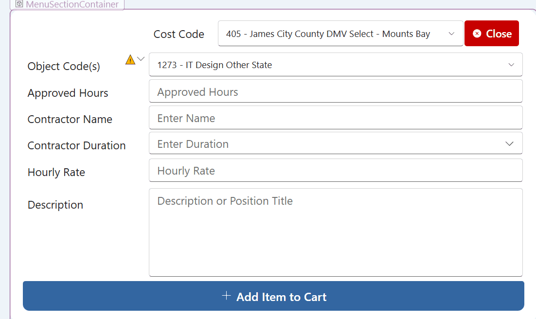Click into the Description or Position Title textarea
Screen dimensions: 536x319
pyautogui.click(x=336, y=232)
